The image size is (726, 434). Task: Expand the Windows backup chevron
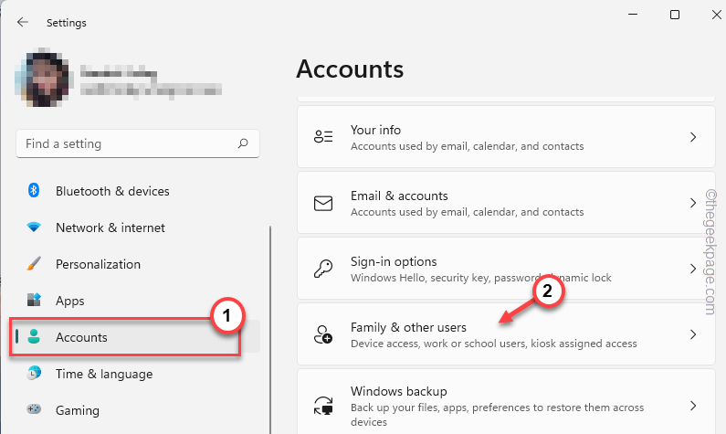[x=693, y=405]
